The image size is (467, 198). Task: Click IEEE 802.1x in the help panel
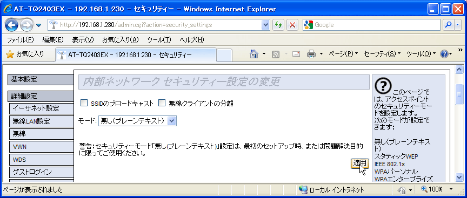pyautogui.click(x=390, y=164)
